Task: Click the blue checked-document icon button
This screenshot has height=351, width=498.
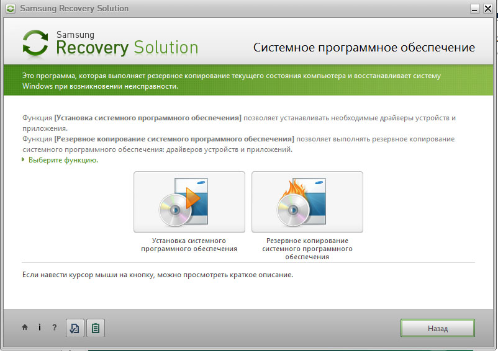Action: click(x=75, y=328)
